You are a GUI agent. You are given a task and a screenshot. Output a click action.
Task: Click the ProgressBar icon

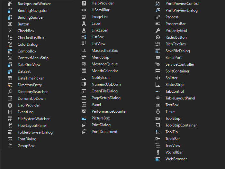pos(158,24)
